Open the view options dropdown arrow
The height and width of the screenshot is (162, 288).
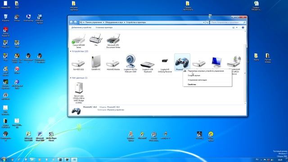click(237, 27)
